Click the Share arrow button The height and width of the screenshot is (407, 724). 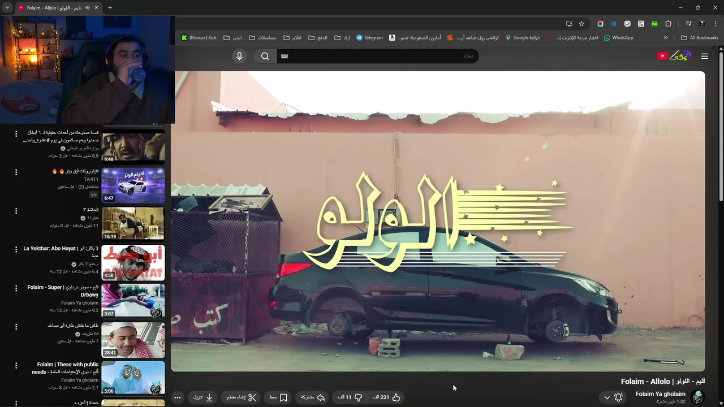(313, 397)
